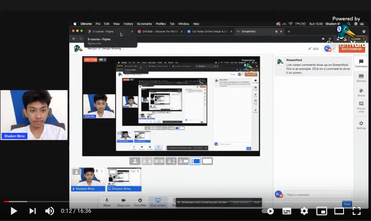Switch to theater mode
Viewport: 371px width, 221px height.
(x=339, y=211)
